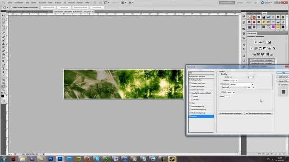Add an Invert adjustment

[x=254, y=54]
